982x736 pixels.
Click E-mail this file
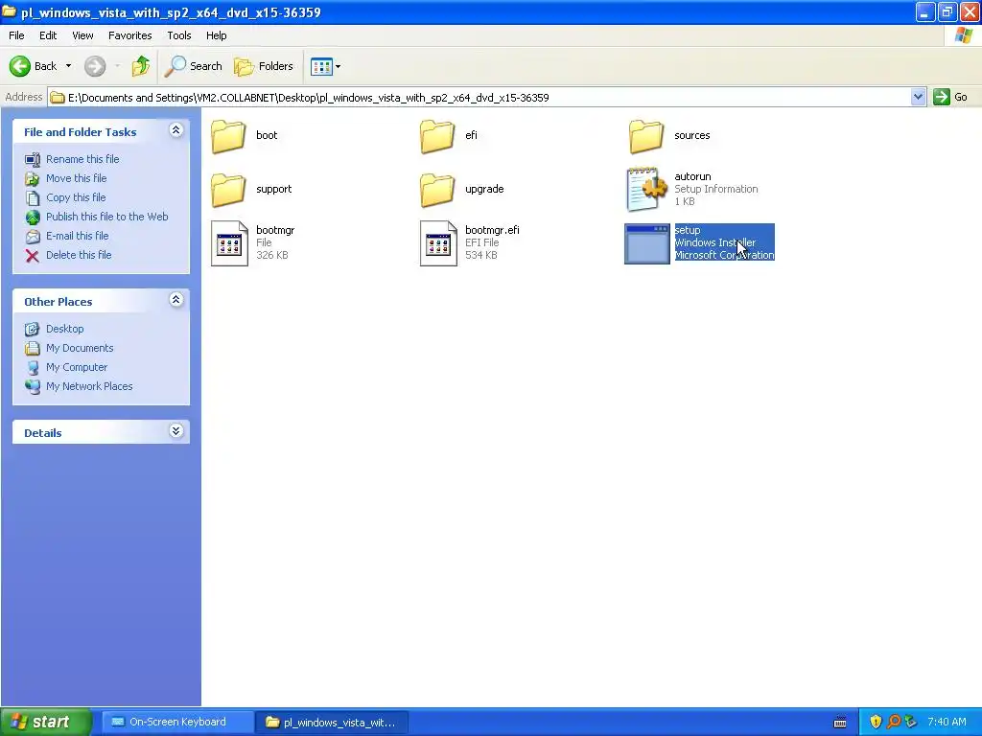pos(77,236)
